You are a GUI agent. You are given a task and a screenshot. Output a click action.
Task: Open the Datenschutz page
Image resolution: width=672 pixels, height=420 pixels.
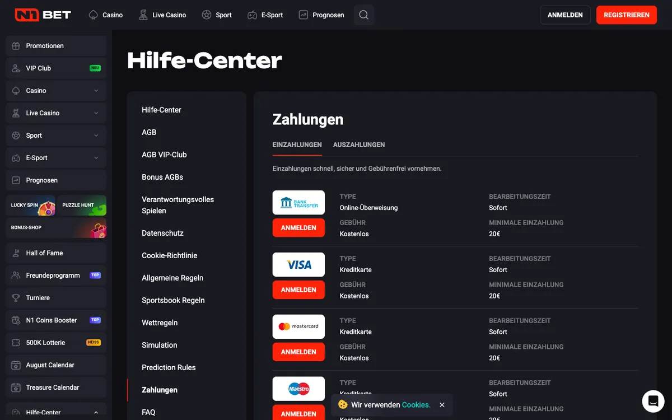162,233
